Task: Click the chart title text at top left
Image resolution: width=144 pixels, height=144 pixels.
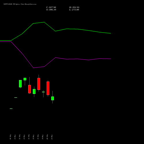Action: [x=20, y=4]
